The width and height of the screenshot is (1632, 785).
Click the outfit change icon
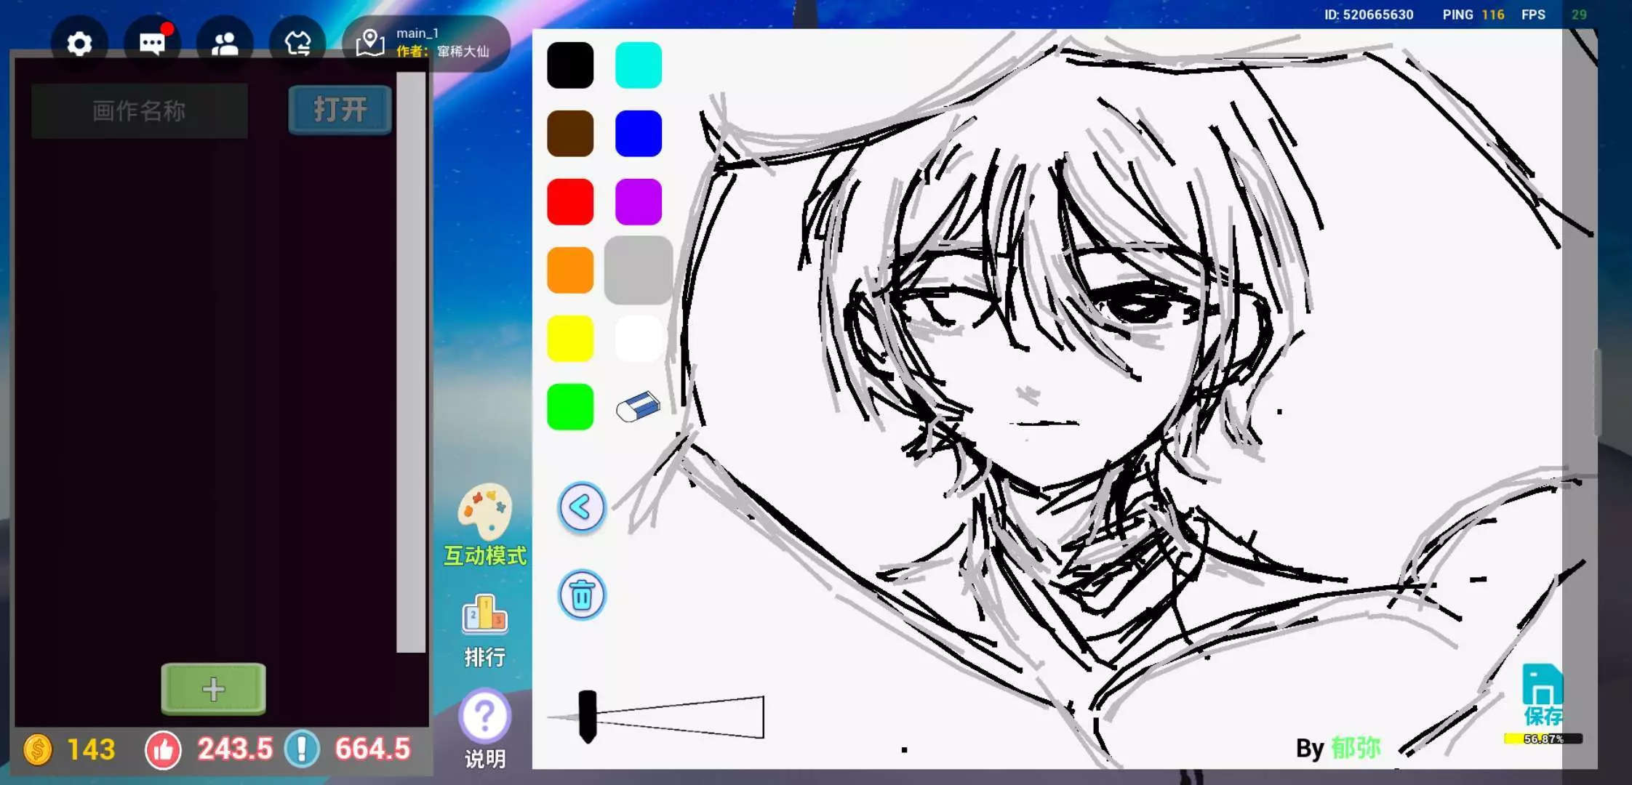coord(297,44)
